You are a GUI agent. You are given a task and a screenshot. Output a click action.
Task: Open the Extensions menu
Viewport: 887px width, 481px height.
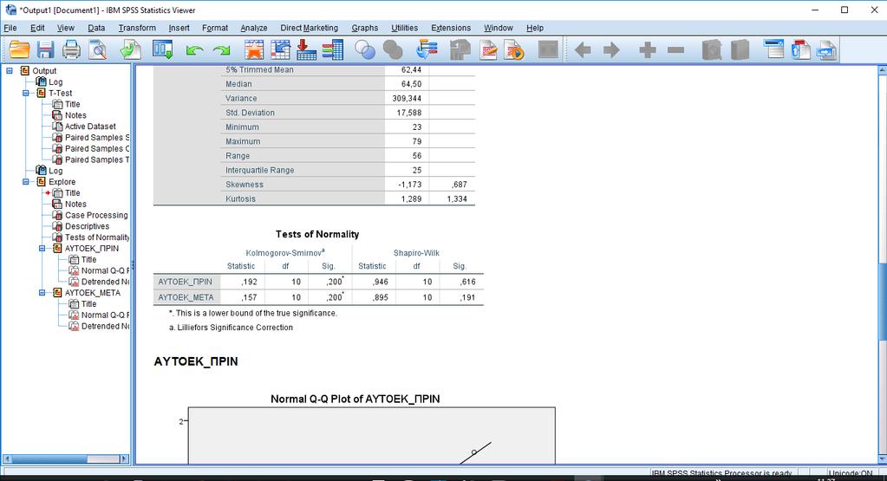pos(450,28)
